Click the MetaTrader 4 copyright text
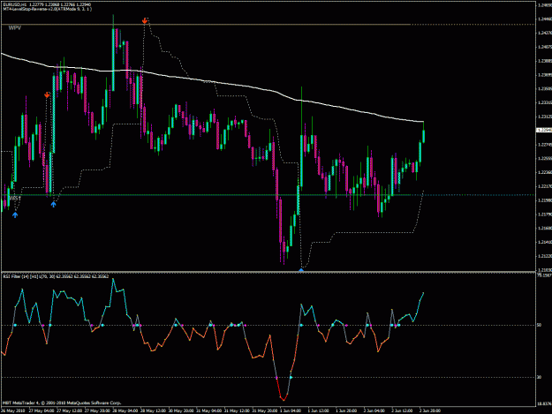 (x=62, y=403)
